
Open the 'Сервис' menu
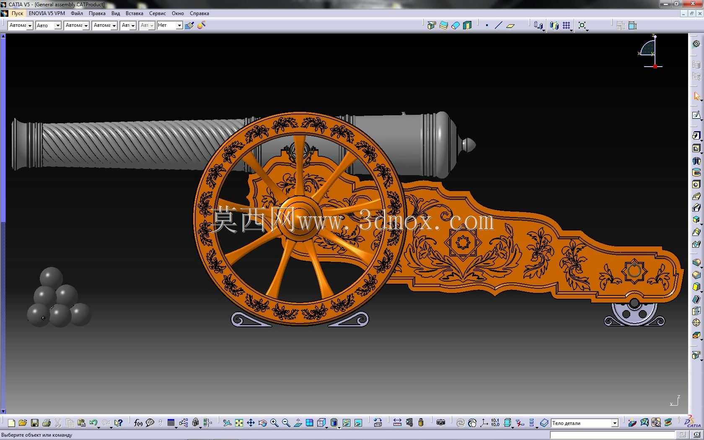(x=157, y=13)
